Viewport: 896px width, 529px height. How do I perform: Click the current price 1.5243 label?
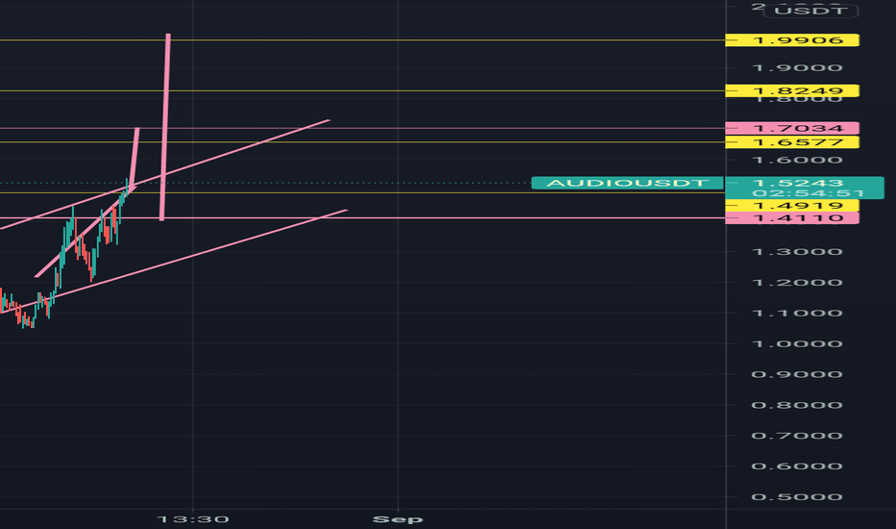(798, 183)
